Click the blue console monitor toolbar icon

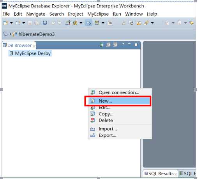click(45, 23)
